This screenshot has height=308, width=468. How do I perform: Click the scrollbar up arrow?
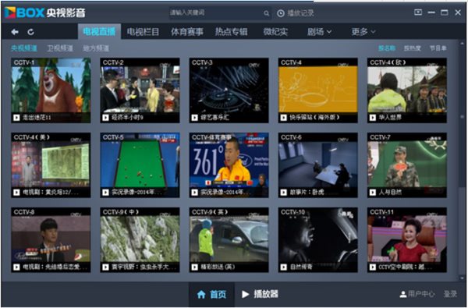[463, 43]
